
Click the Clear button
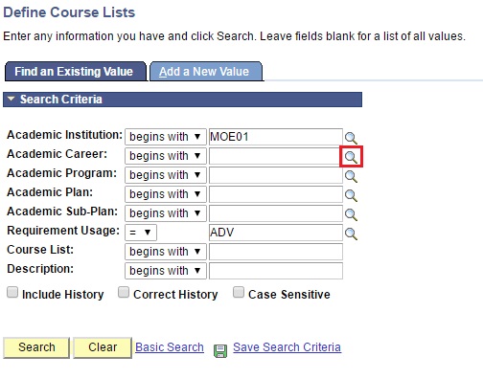pos(103,347)
